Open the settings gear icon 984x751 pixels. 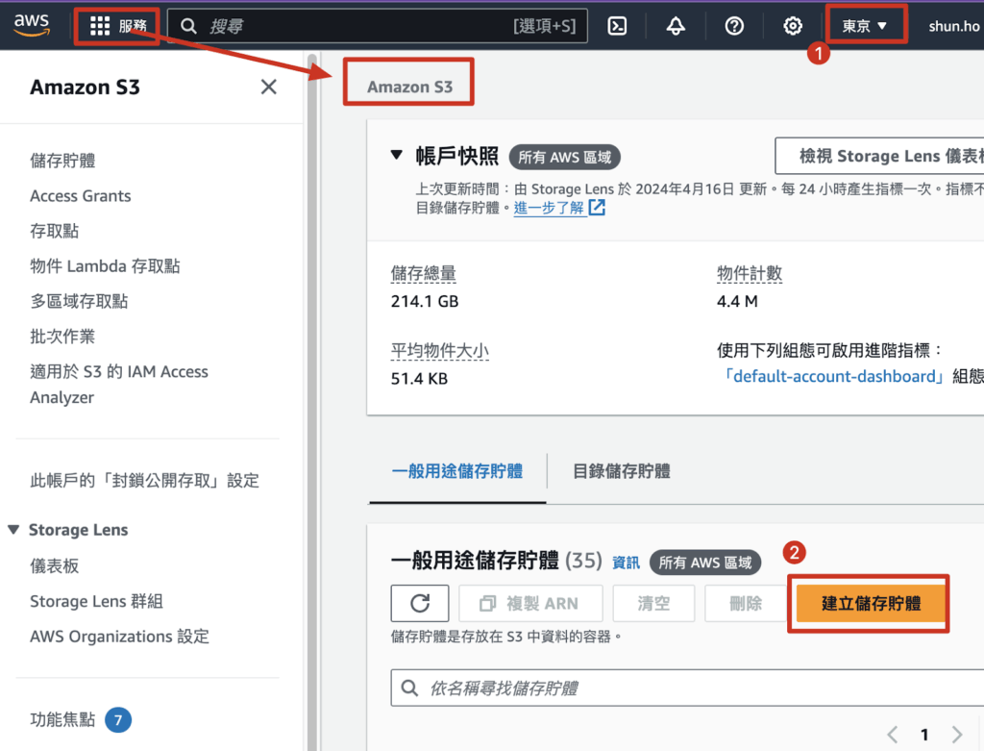click(x=793, y=26)
